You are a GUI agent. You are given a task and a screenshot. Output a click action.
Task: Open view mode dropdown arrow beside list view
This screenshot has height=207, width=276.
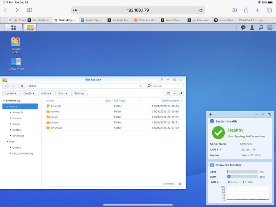coord(174,93)
